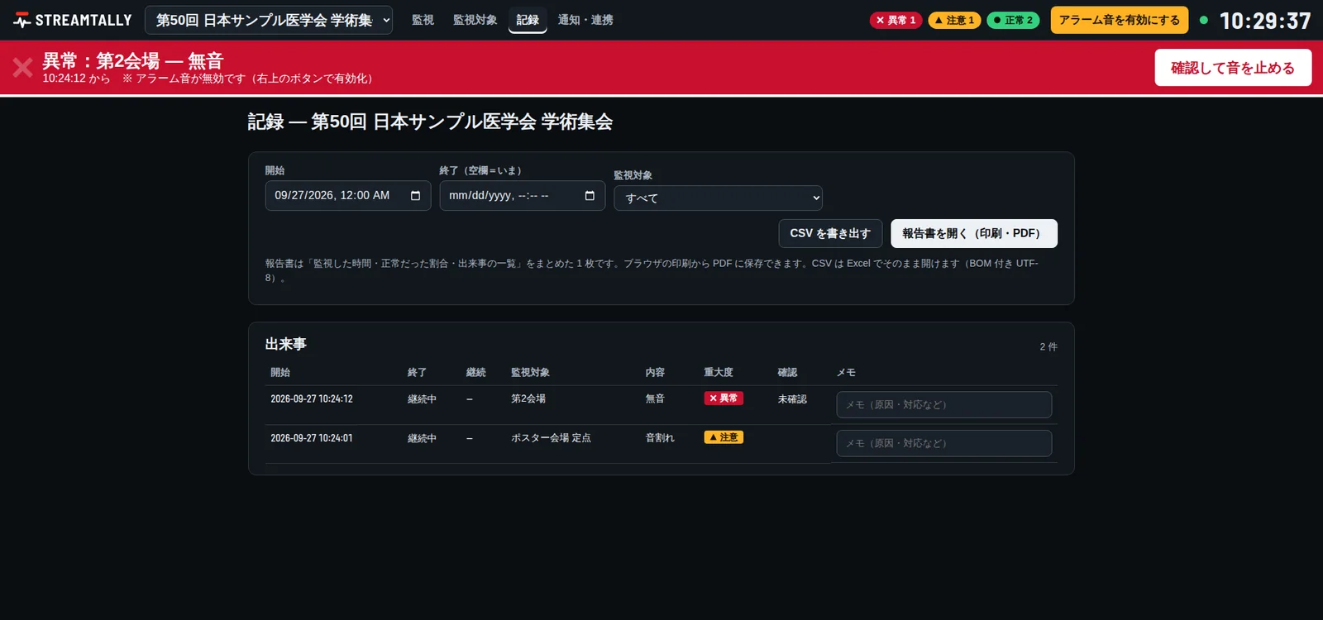Viewport: 1323px width, 620px height.
Task: Open the 通知・連携 tab
Action: pos(585,20)
